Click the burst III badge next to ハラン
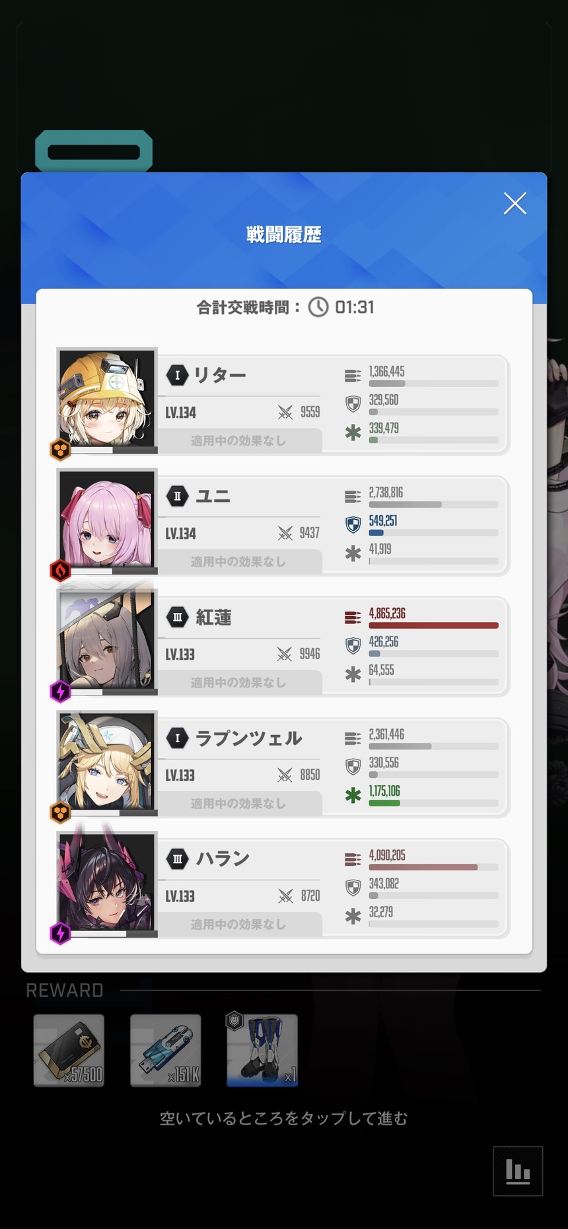This screenshot has width=568, height=1229. click(177, 859)
